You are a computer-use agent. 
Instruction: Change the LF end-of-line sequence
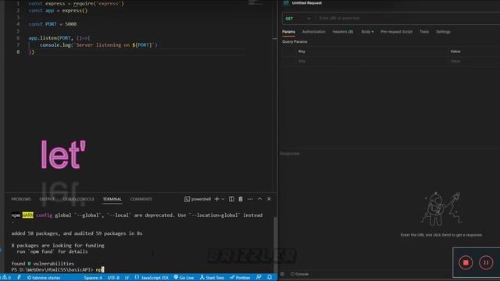(x=127, y=278)
